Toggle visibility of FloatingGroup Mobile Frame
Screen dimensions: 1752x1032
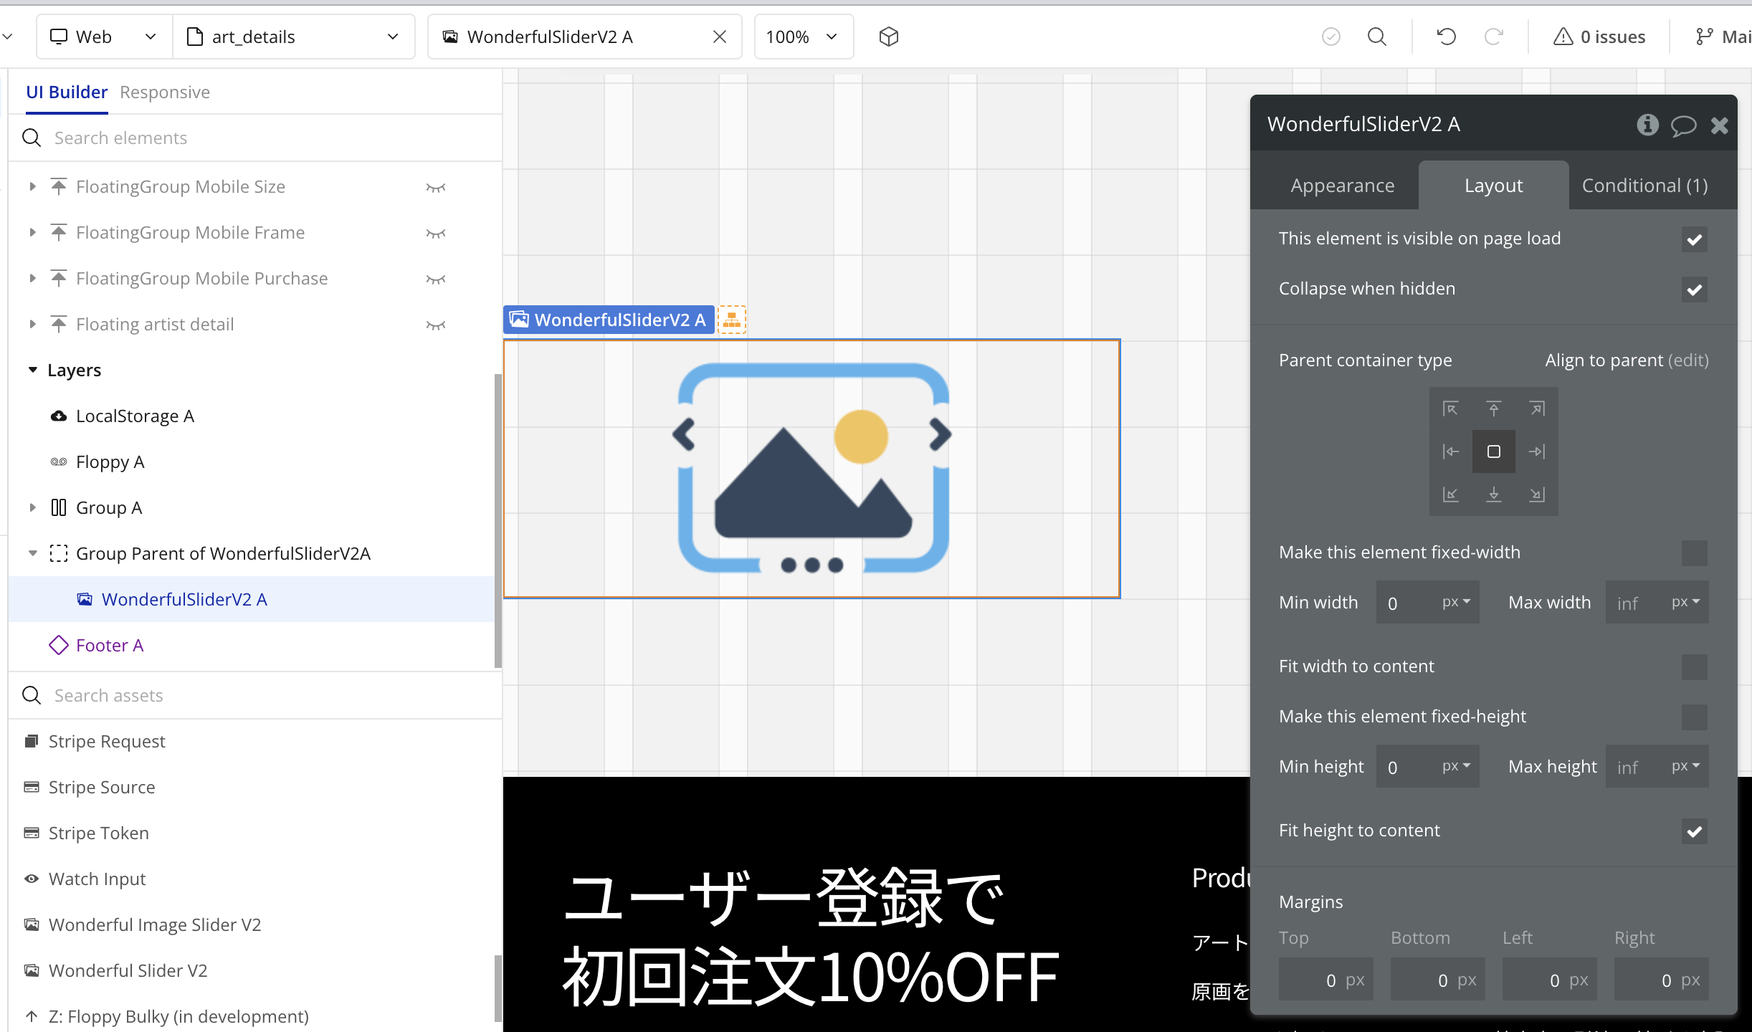[436, 233]
